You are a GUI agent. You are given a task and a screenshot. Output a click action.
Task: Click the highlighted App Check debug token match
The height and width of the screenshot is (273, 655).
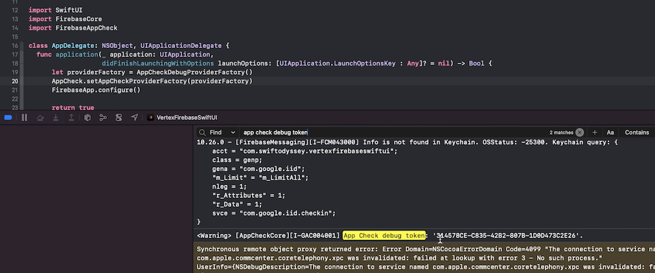[384, 235]
